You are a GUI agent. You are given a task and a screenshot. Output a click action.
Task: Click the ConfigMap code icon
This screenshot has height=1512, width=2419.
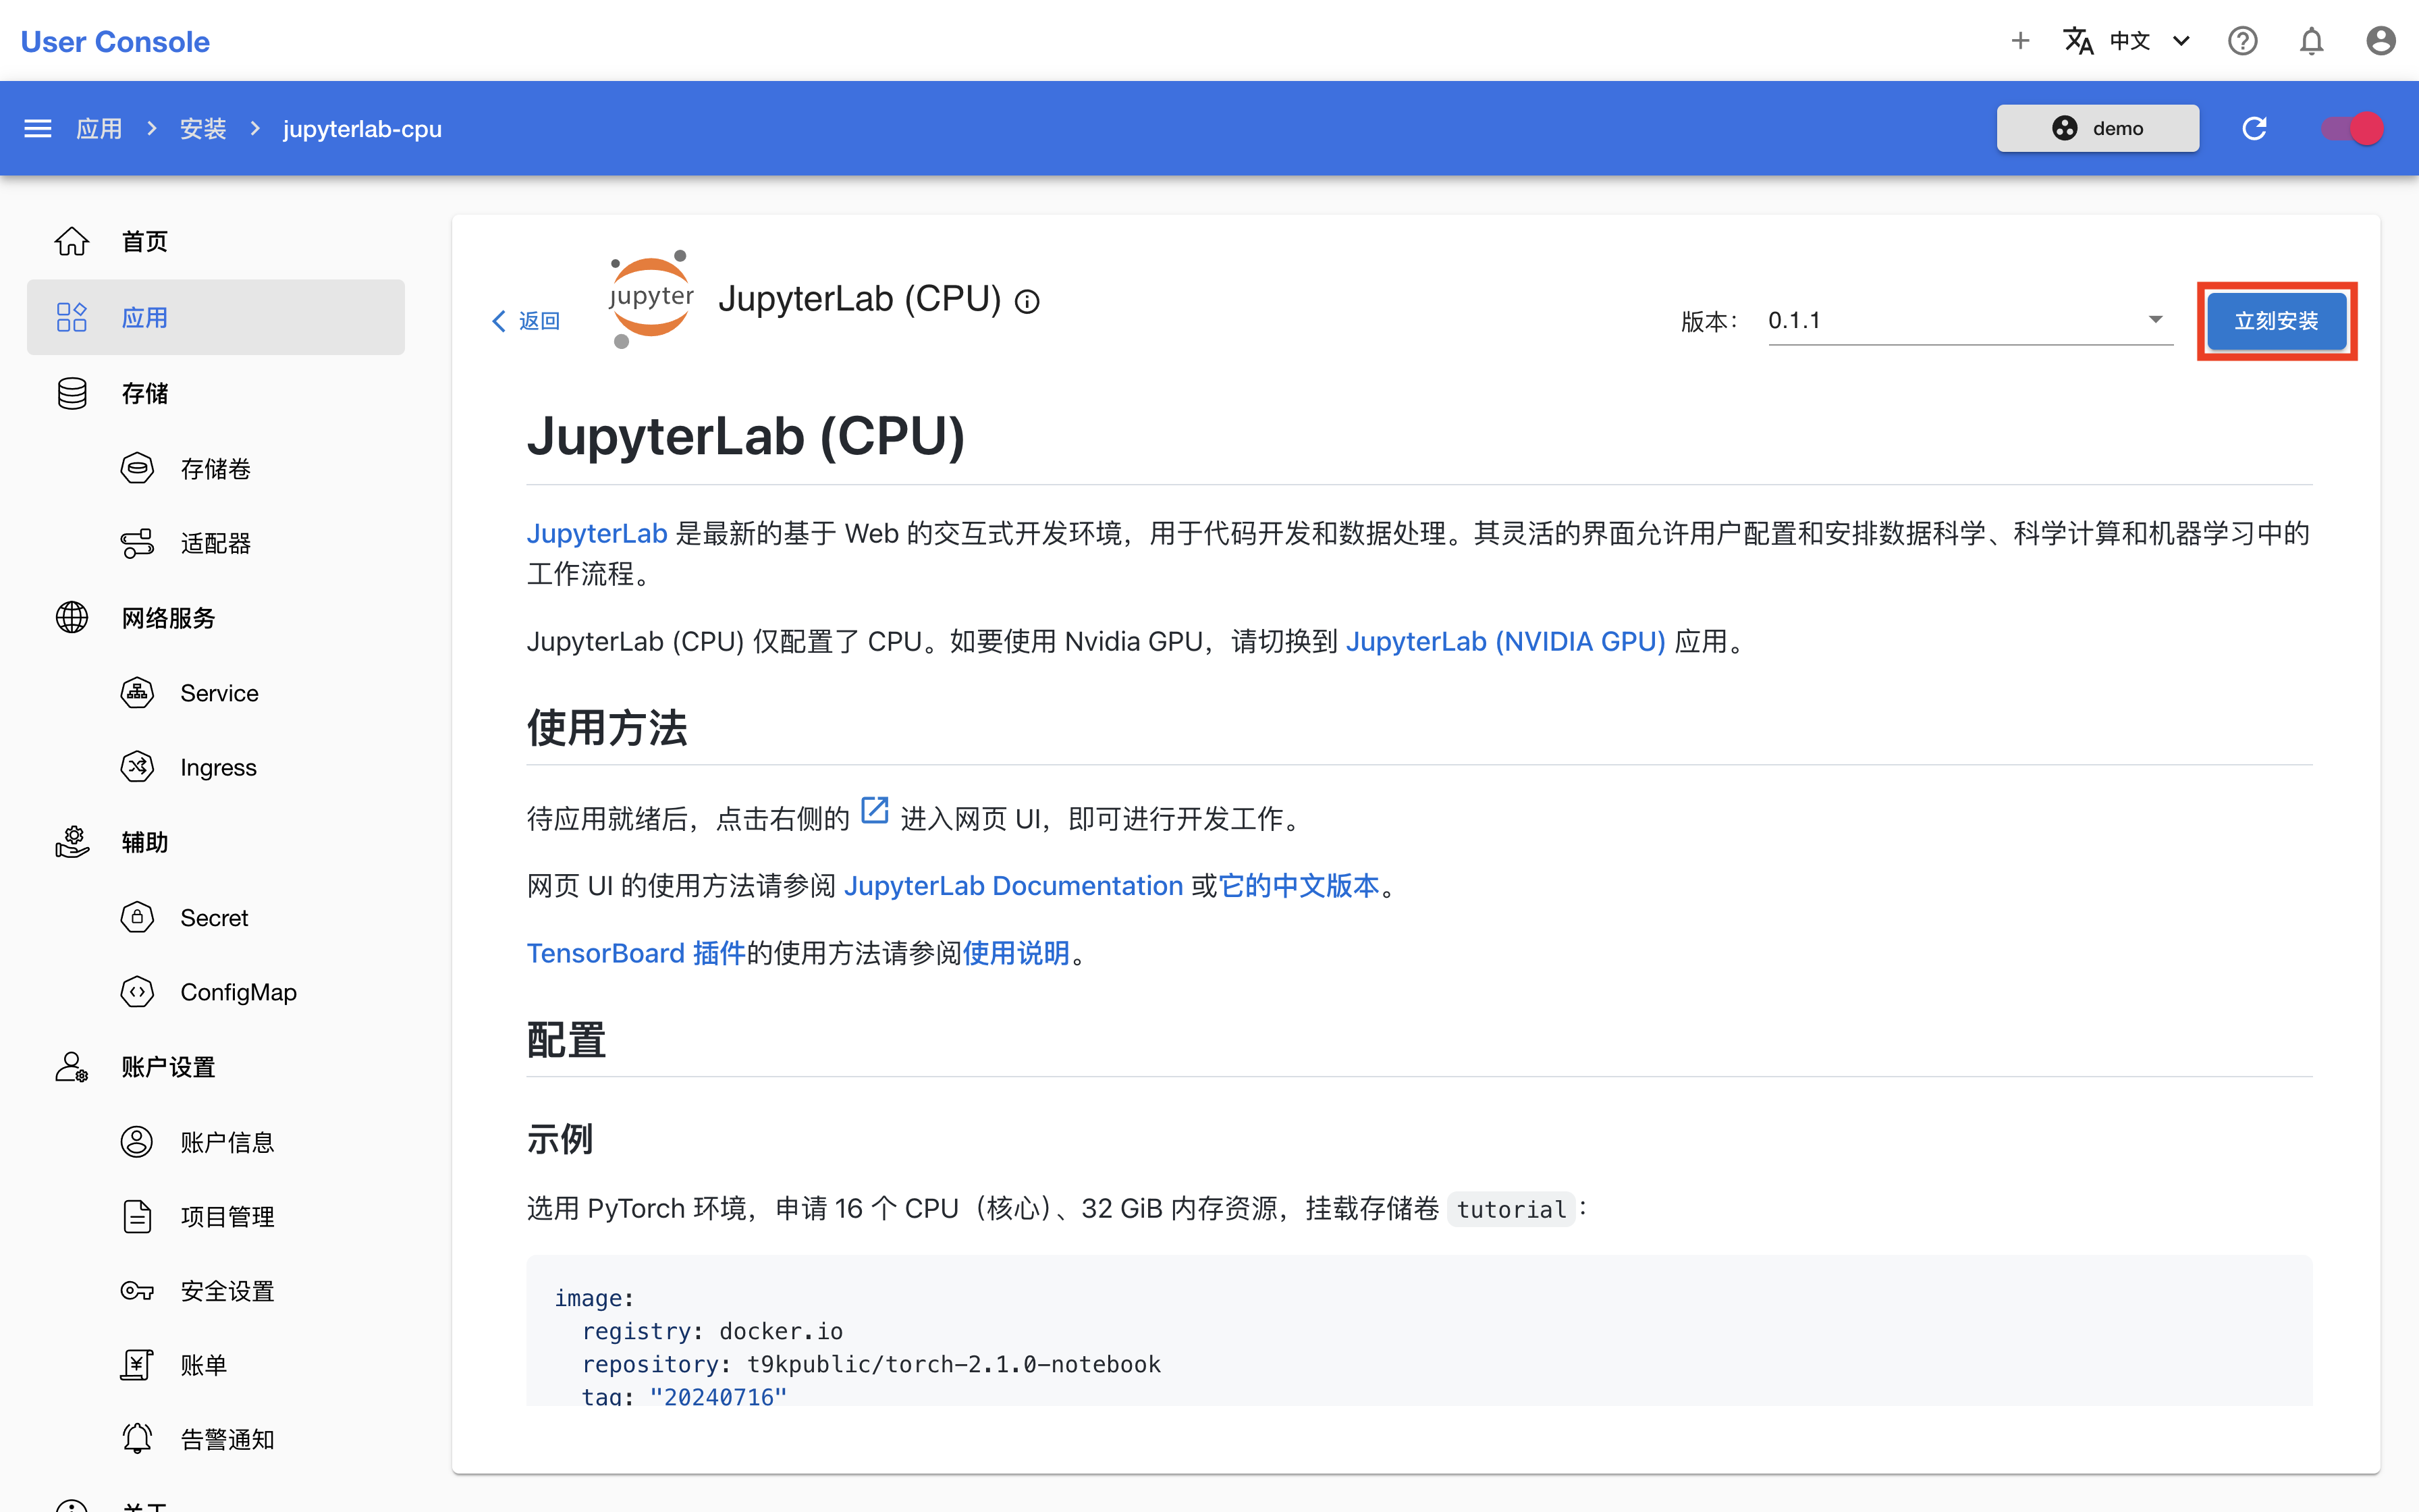[137, 992]
